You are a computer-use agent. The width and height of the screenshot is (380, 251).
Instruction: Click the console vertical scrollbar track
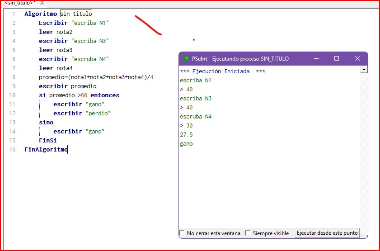[363, 149]
